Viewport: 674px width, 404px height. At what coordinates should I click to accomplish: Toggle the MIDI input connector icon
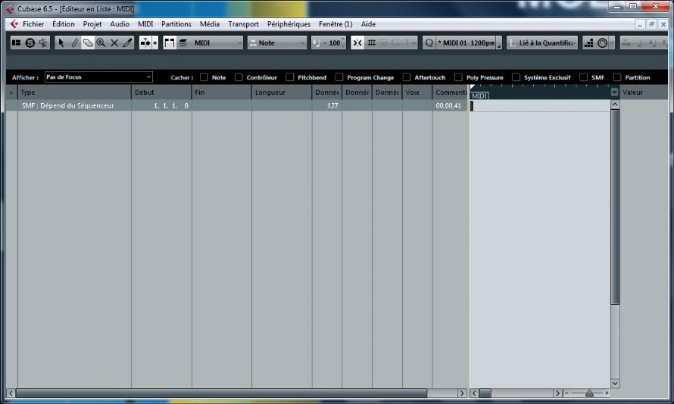tap(603, 42)
